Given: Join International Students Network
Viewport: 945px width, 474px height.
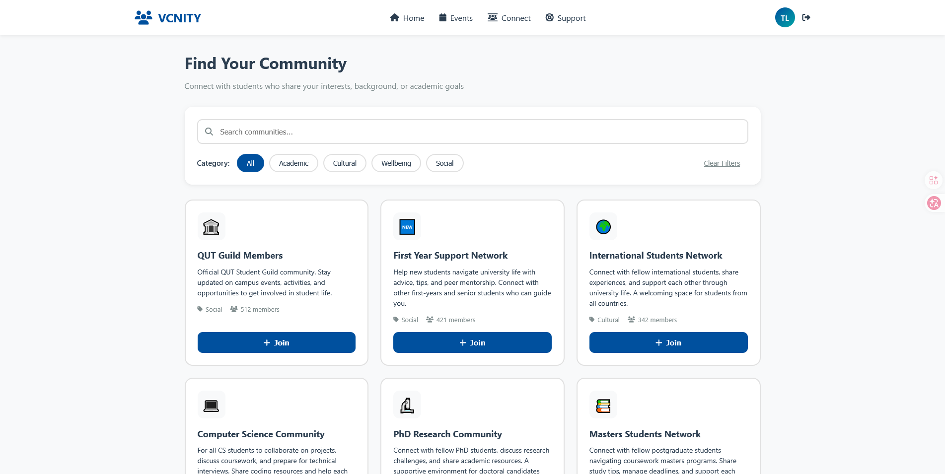Looking at the screenshot, I should tap(668, 342).
